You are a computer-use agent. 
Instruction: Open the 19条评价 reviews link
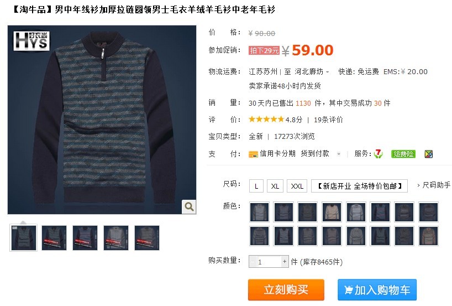[328, 120]
